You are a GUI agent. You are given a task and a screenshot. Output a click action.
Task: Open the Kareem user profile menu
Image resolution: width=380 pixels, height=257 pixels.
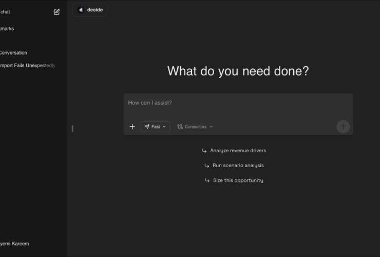14,244
